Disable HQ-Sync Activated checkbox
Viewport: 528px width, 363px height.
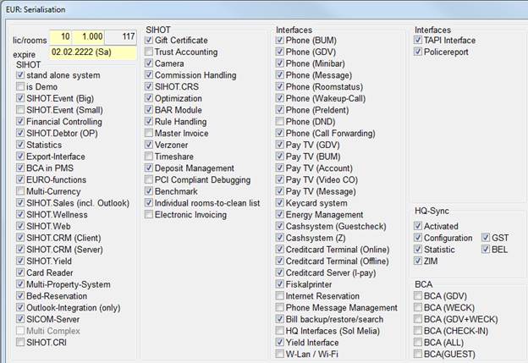coord(419,227)
